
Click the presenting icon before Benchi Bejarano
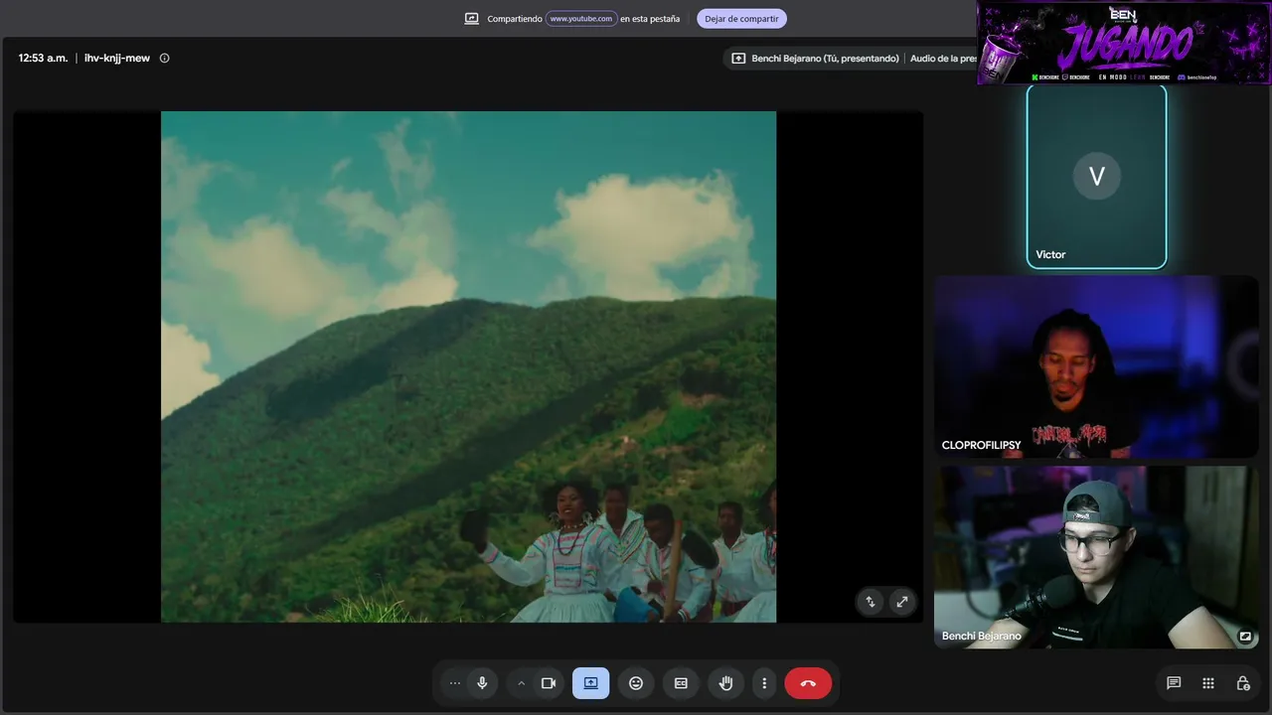(x=738, y=59)
